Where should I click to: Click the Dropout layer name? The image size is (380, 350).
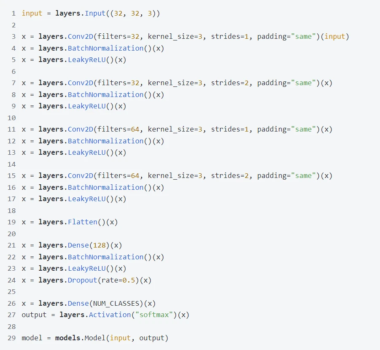[82, 280]
